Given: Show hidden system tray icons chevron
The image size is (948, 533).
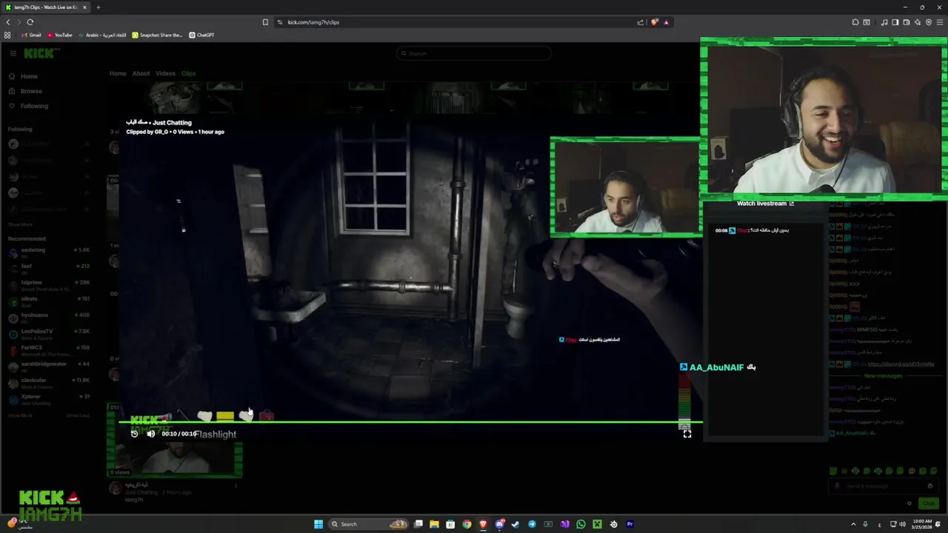Looking at the screenshot, I should point(853,524).
